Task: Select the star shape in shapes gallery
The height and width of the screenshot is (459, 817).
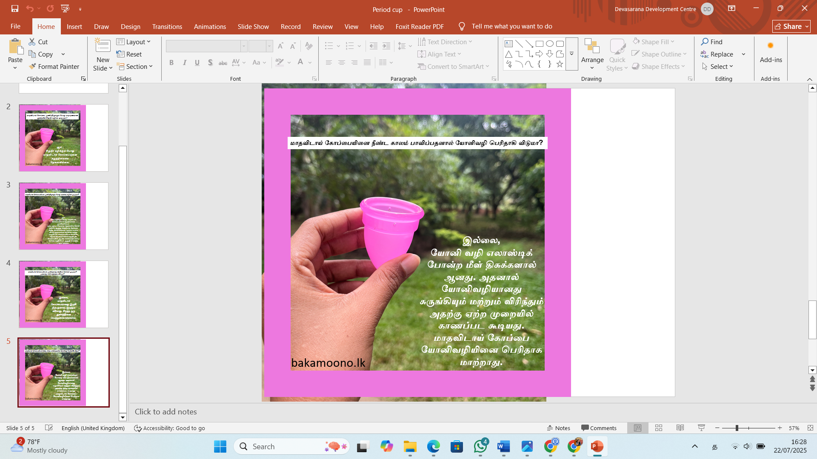Action: 560,64
